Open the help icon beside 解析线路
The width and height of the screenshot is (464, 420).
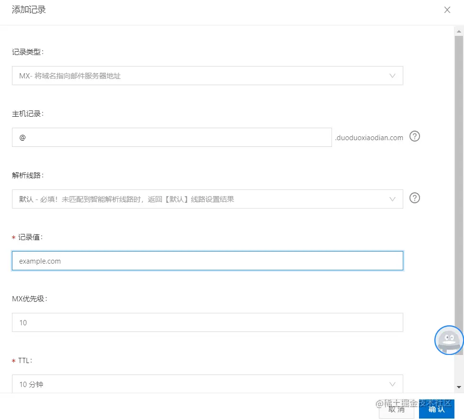click(x=415, y=198)
